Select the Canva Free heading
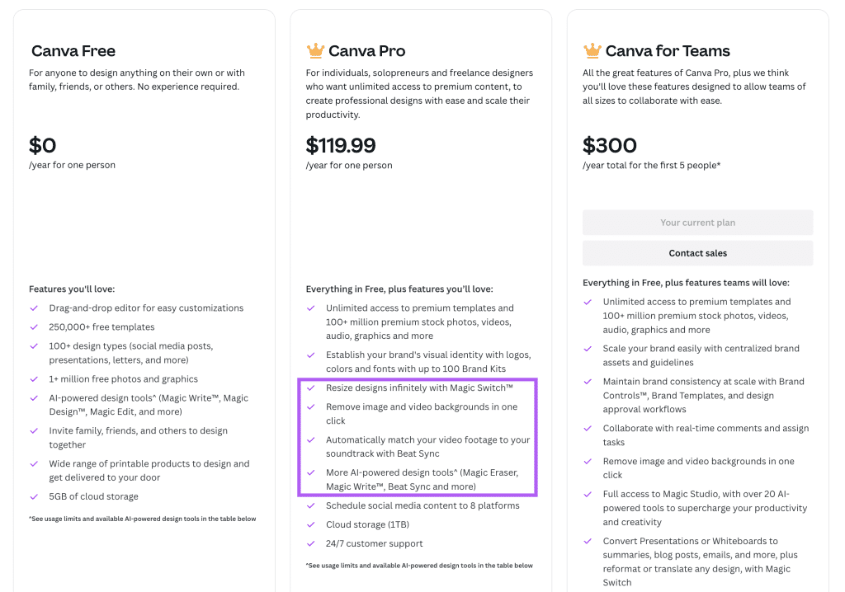This screenshot has height=592, width=845. [73, 50]
